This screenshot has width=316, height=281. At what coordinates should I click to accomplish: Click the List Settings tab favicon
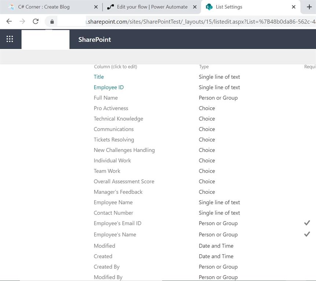point(209,7)
